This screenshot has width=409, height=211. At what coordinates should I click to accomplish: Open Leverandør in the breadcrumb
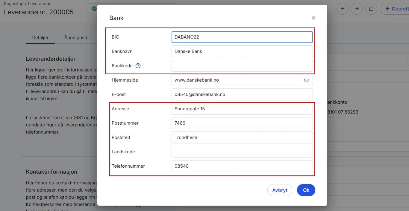click(x=39, y=4)
